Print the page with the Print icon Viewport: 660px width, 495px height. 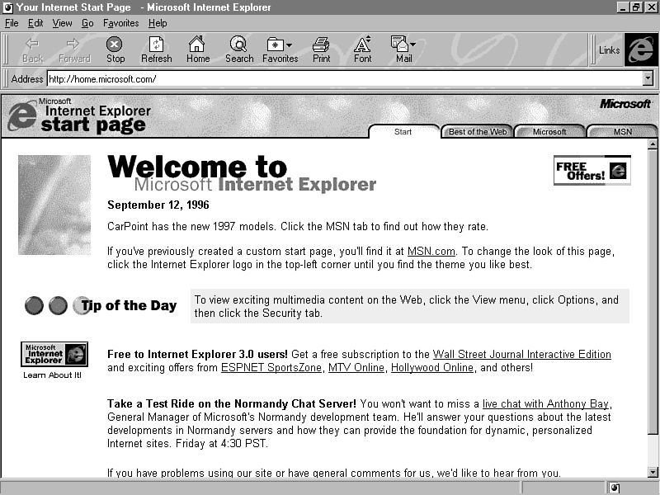321,49
